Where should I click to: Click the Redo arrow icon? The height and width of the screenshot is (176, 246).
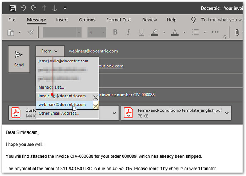[x=34, y=8]
